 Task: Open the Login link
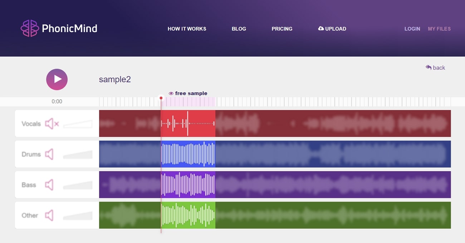[x=412, y=29]
